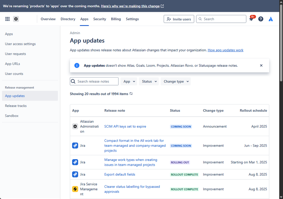Viewport: 283px width, 199px height.
Task: Click the Admin breadcrumb
Action: (x=75, y=33)
